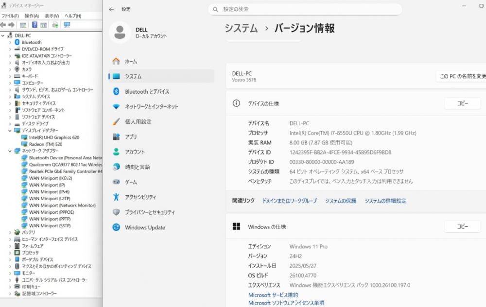Click the ディスク ドライブ category icon
This screenshot has height=307, width=486.
pyautogui.click(x=17, y=124)
